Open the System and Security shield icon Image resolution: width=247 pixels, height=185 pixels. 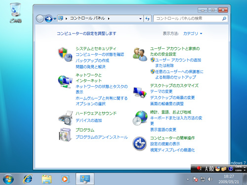click(x=65, y=54)
